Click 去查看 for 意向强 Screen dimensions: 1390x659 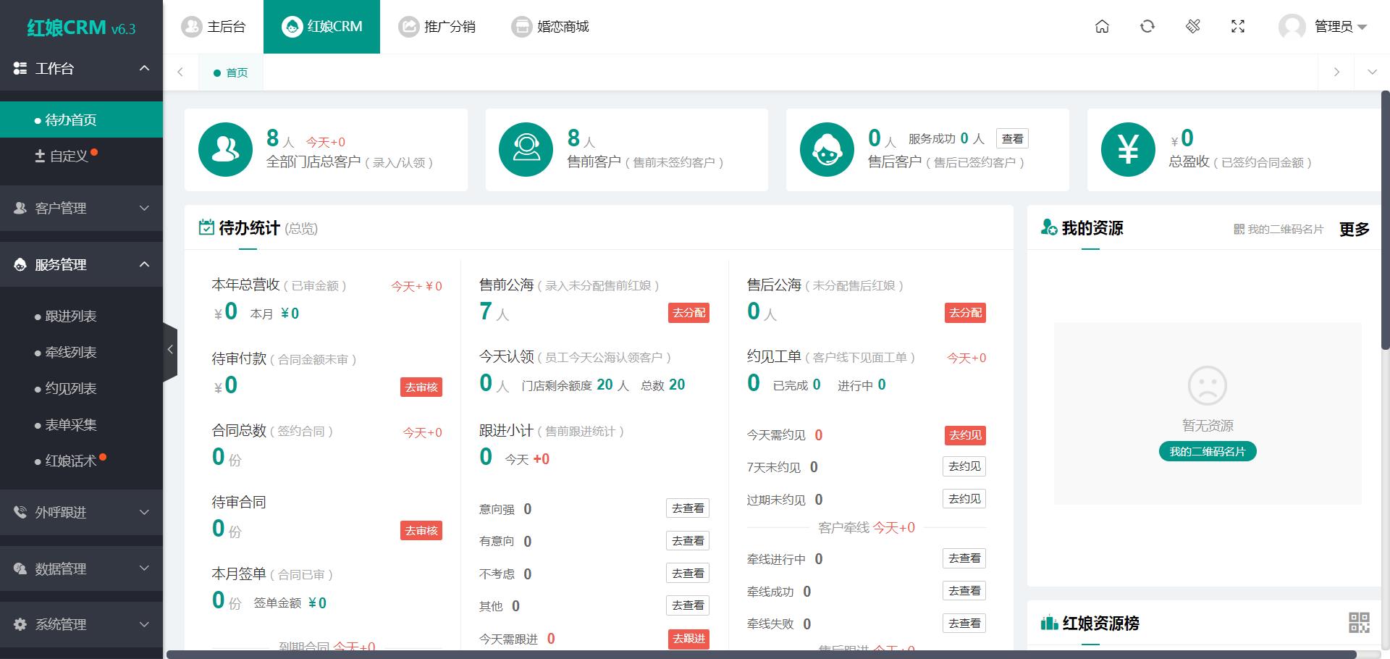coord(688,508)
